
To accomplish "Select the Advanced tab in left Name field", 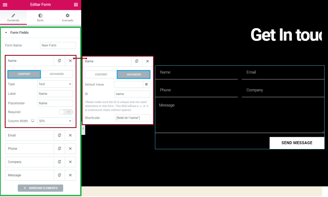I will point(57,74).
